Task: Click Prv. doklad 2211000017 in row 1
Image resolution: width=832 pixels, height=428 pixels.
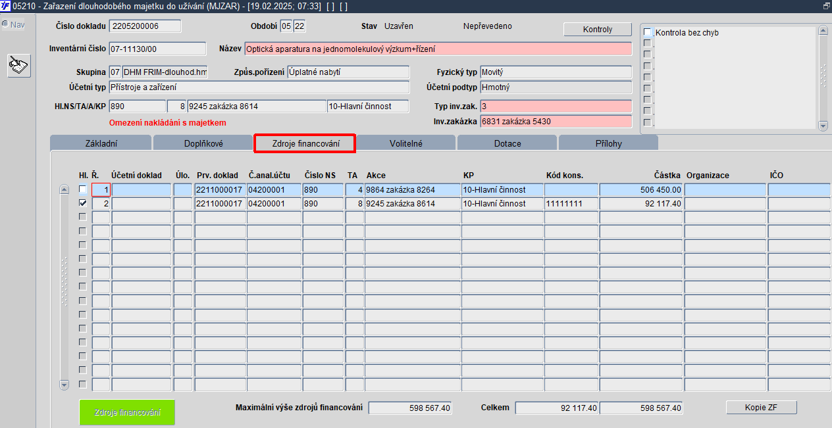Action: point(221,190)
